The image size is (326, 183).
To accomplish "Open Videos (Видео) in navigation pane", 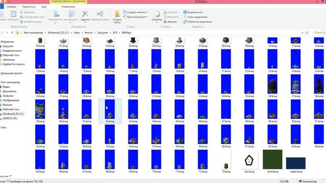I will click(6, 87).
